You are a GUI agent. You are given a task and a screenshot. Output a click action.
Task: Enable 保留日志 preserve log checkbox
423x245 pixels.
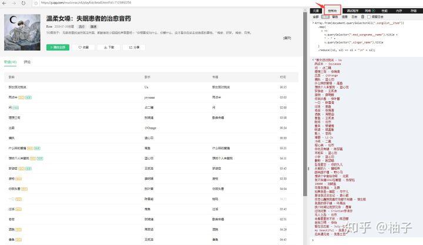[369, 16]
